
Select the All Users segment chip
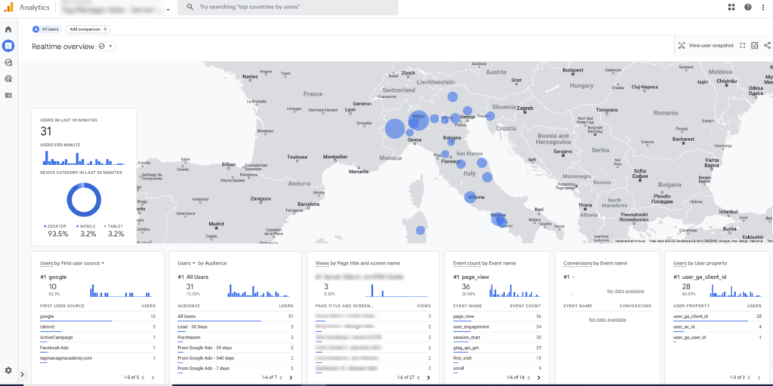pos(48,29)
